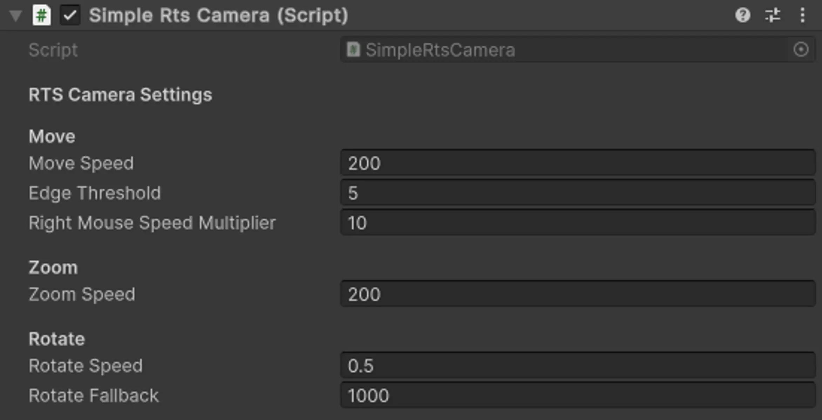Open the component presets icon
The height and width of the screenshot is (420, 822).
[773, 15]
